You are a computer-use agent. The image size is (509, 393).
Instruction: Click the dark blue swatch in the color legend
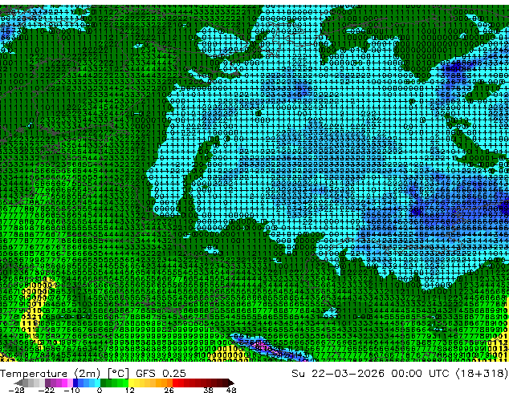click(x=75, y=383)
